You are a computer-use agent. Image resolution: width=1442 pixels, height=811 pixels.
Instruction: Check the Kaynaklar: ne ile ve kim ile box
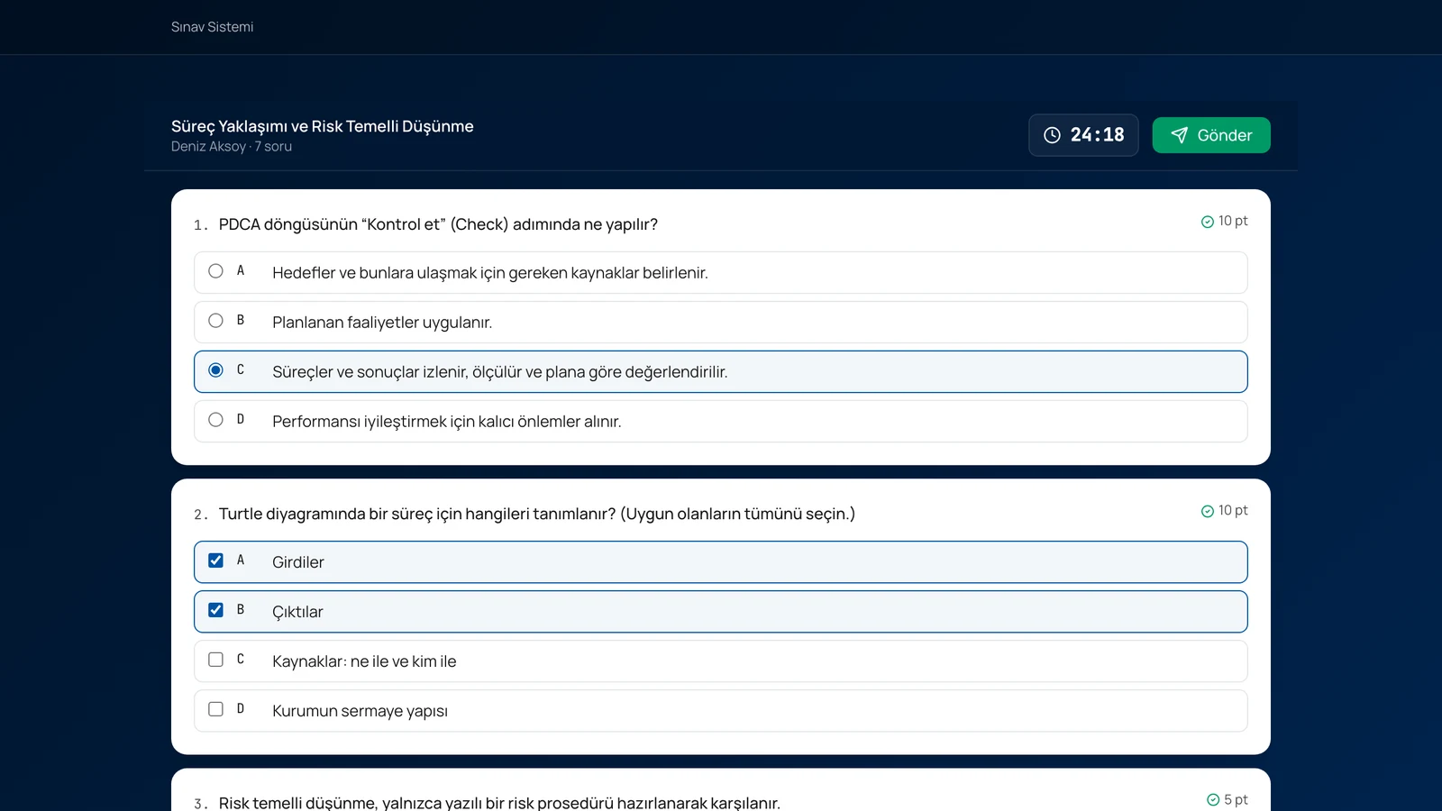(215, 660)
